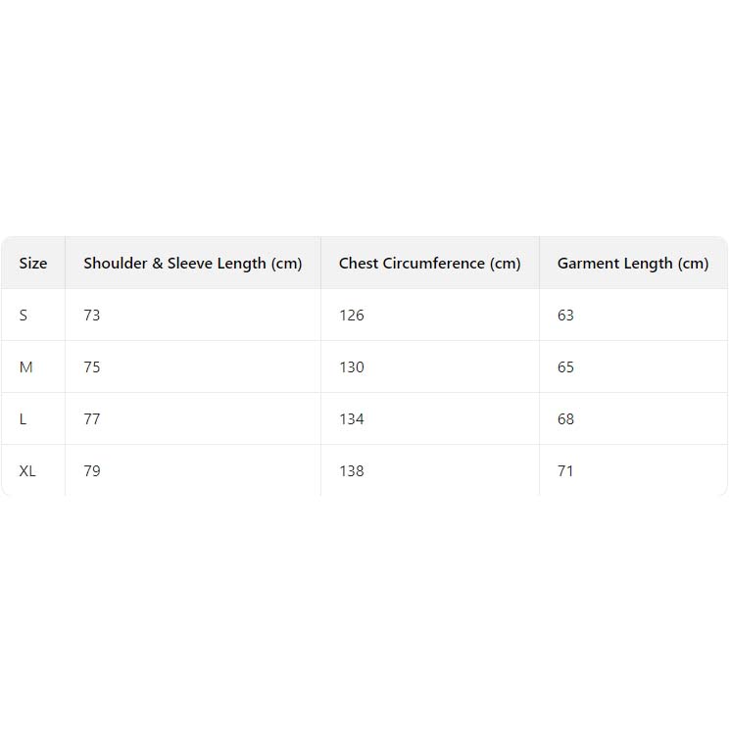Click the Garment Length column header

point(632,264)
